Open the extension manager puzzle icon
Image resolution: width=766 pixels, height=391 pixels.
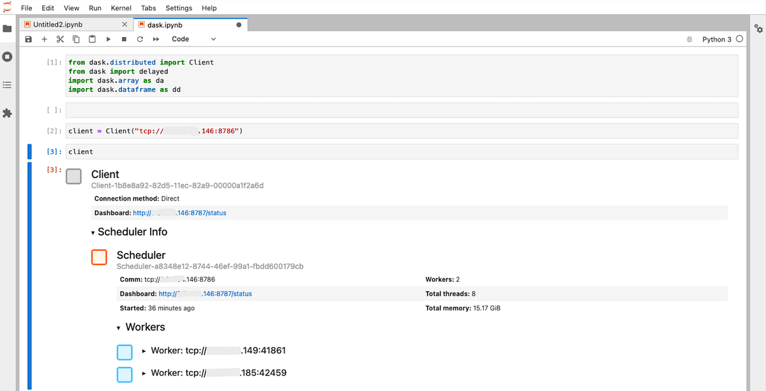click(8, 113)
